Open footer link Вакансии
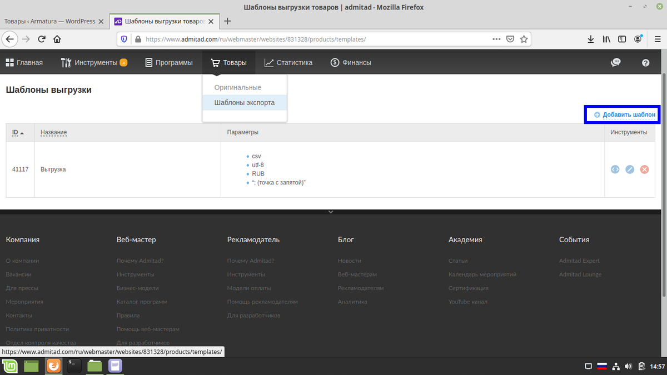 (18, 274)
